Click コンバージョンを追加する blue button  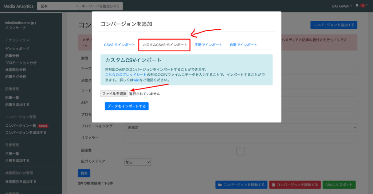(334, 25)
